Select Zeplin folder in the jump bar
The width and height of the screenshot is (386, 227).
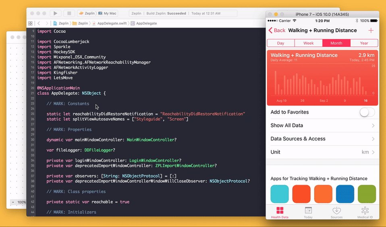80,23
